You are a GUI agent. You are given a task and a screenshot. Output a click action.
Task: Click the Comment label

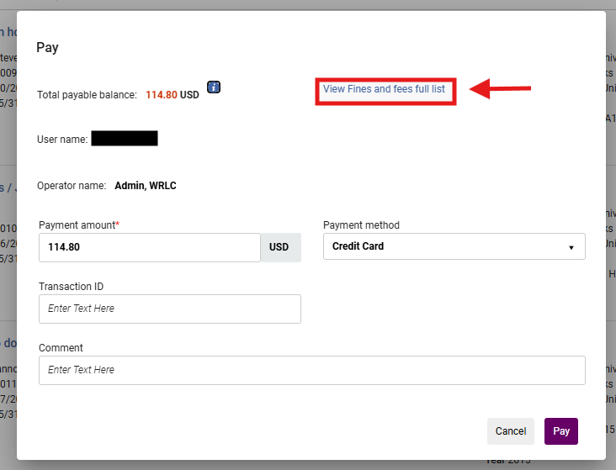(x=61, y=348)
